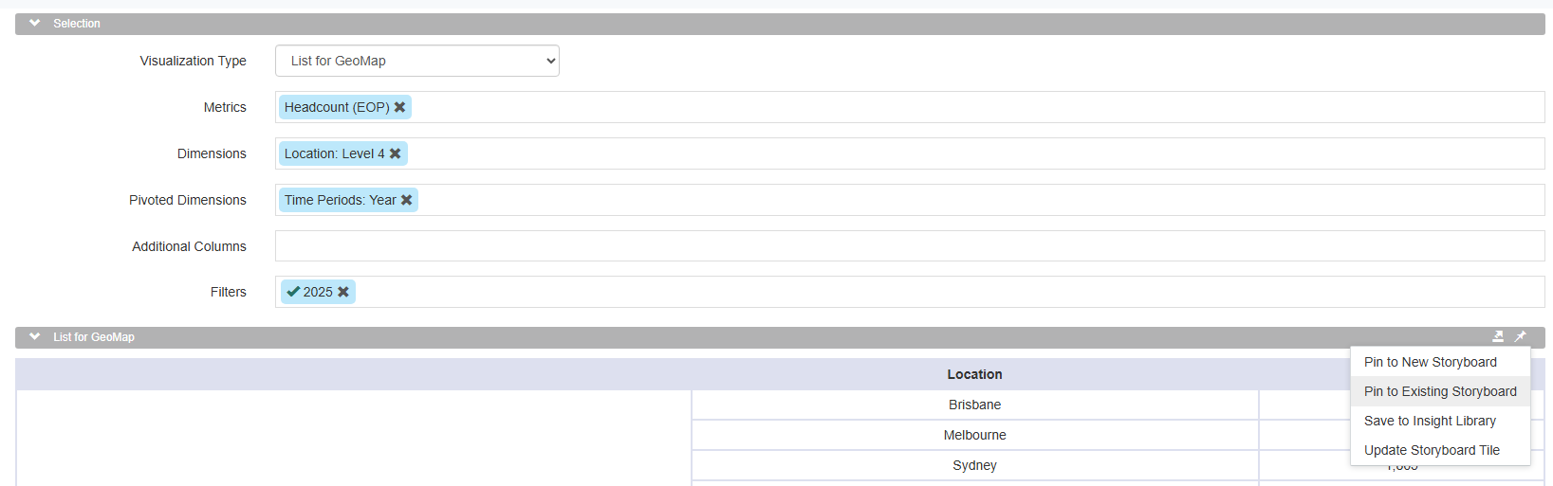Click the Location column header
Screen dimensions: 1553x486
974,374
